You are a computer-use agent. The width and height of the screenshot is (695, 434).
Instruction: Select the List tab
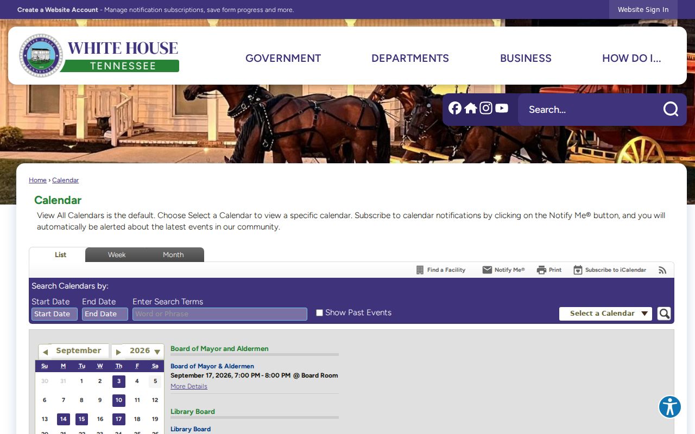60,254
